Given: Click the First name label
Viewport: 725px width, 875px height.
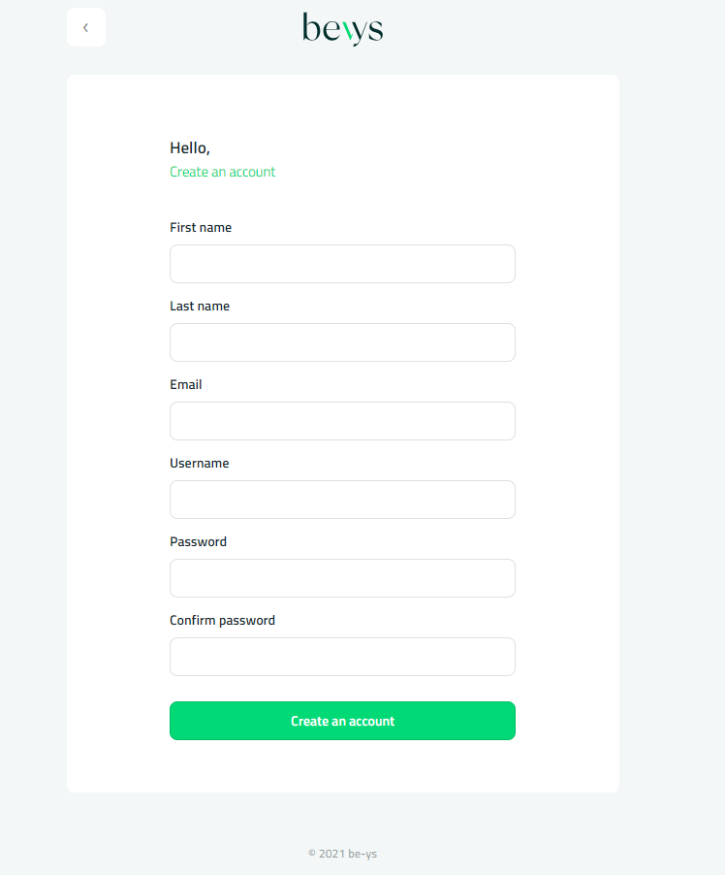Looking at the screenshot, I should pos(201,227).
